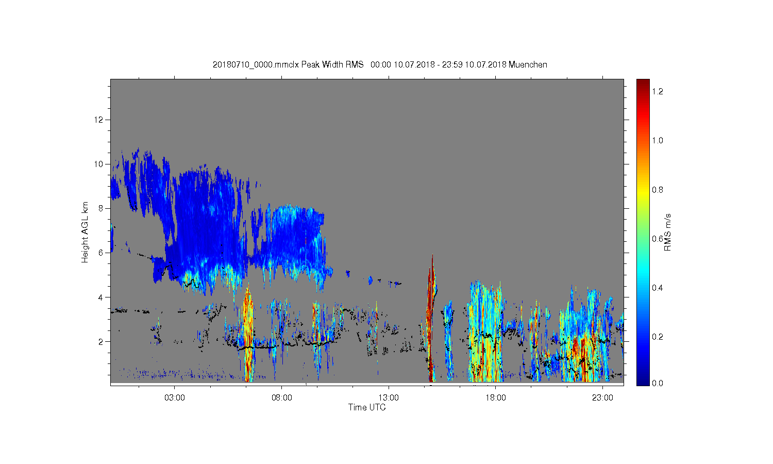Click the height tick label 4
The height and width of the screenshot is (464, 773).
[x=101, y=297]
